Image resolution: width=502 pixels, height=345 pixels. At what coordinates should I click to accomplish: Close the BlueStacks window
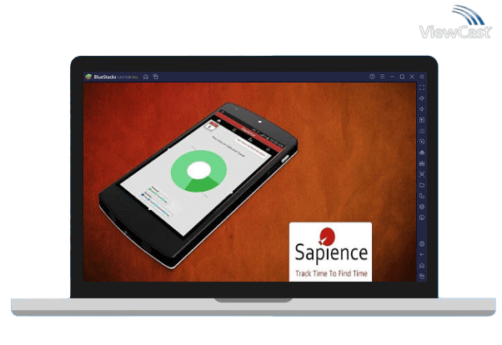[412, 77]
